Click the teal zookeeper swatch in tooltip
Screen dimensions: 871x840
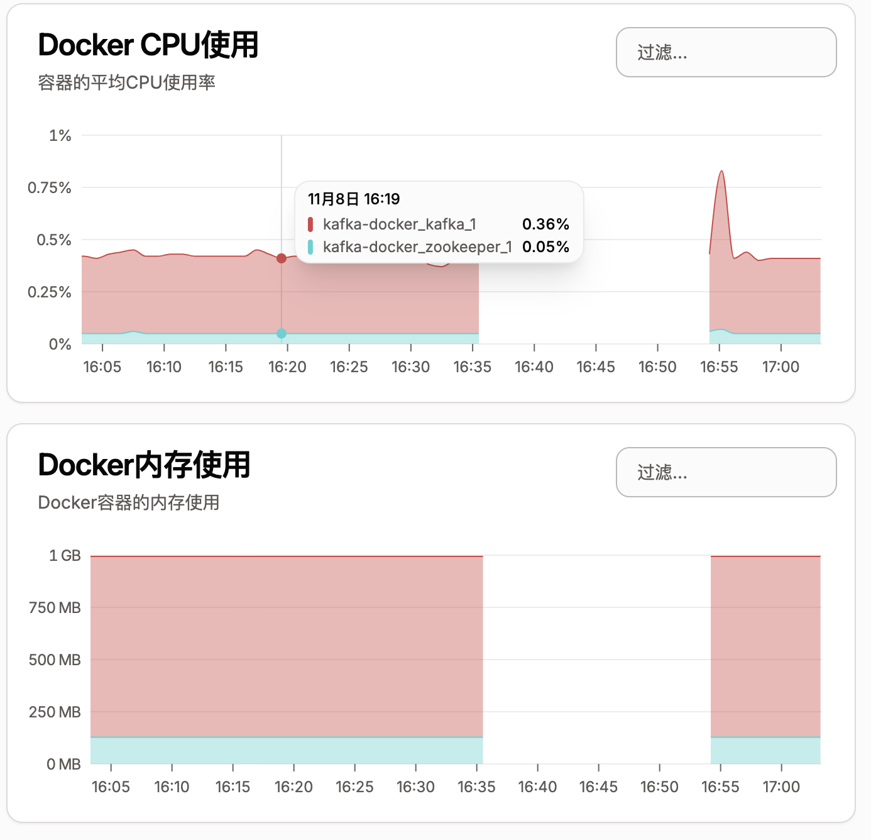tap(310, 247)
